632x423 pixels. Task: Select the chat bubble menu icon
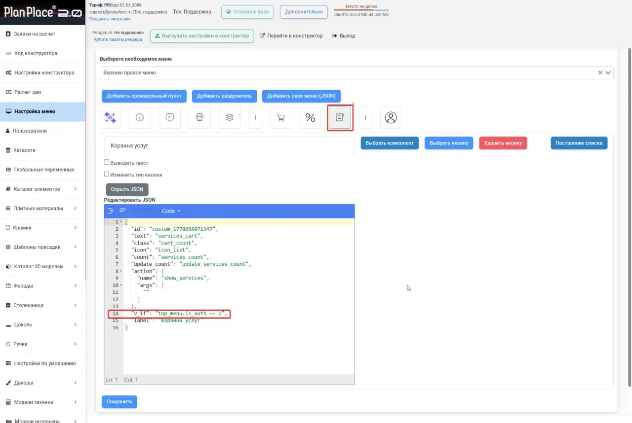pos(170,117)
